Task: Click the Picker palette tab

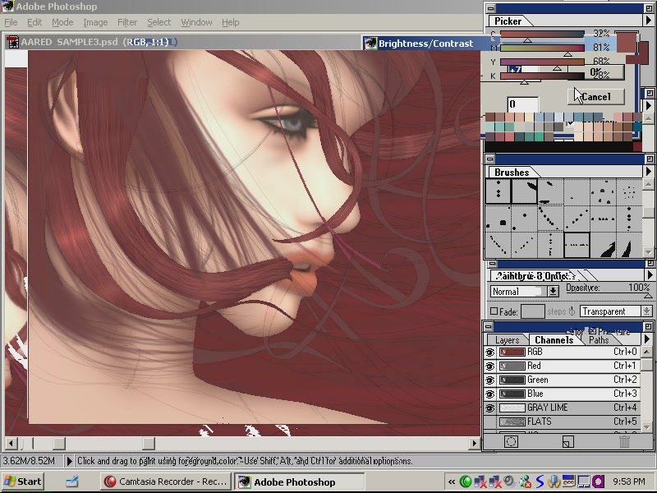Action: coord(508,21)
